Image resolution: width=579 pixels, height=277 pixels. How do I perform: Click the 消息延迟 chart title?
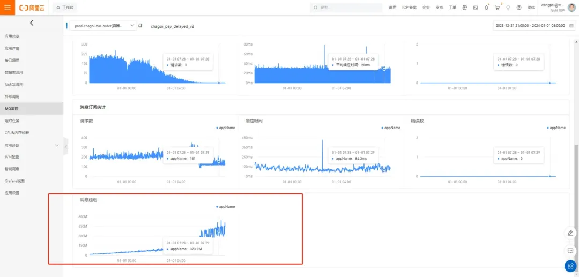[88, 200]
